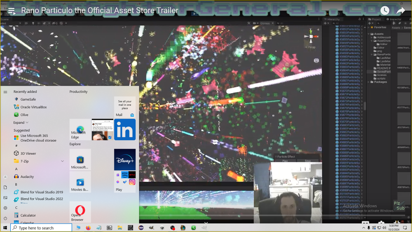Open Eclipse icon on the taskbar
Screen dimensions: 412x232
tap(141, 228)
